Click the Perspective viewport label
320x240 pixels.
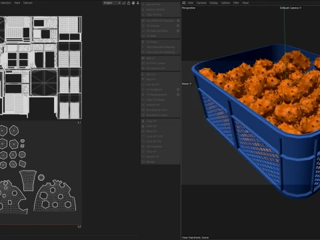[x=189, y=8]
